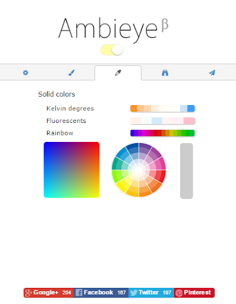Pick red segment on color wheel
This screenshot has width=236, height=304.
(x=161, y=176)
